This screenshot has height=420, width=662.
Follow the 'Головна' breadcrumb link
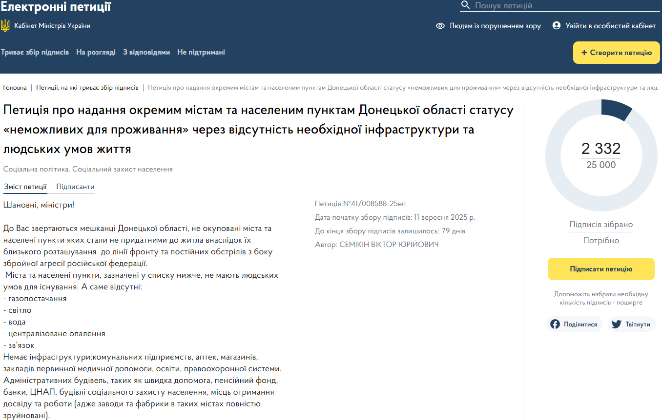tap(15, 88)
